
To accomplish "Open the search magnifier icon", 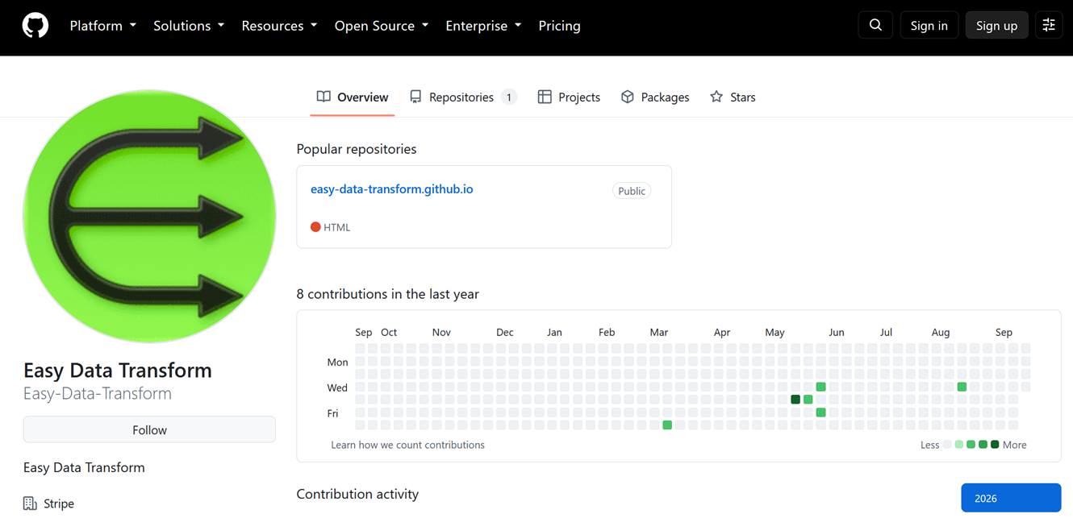I will (x=875, y=25).
